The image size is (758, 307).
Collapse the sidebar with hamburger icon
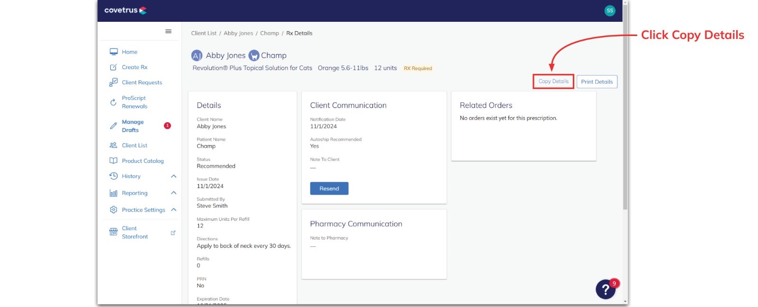pyautogui.click(x=168, y=31)
